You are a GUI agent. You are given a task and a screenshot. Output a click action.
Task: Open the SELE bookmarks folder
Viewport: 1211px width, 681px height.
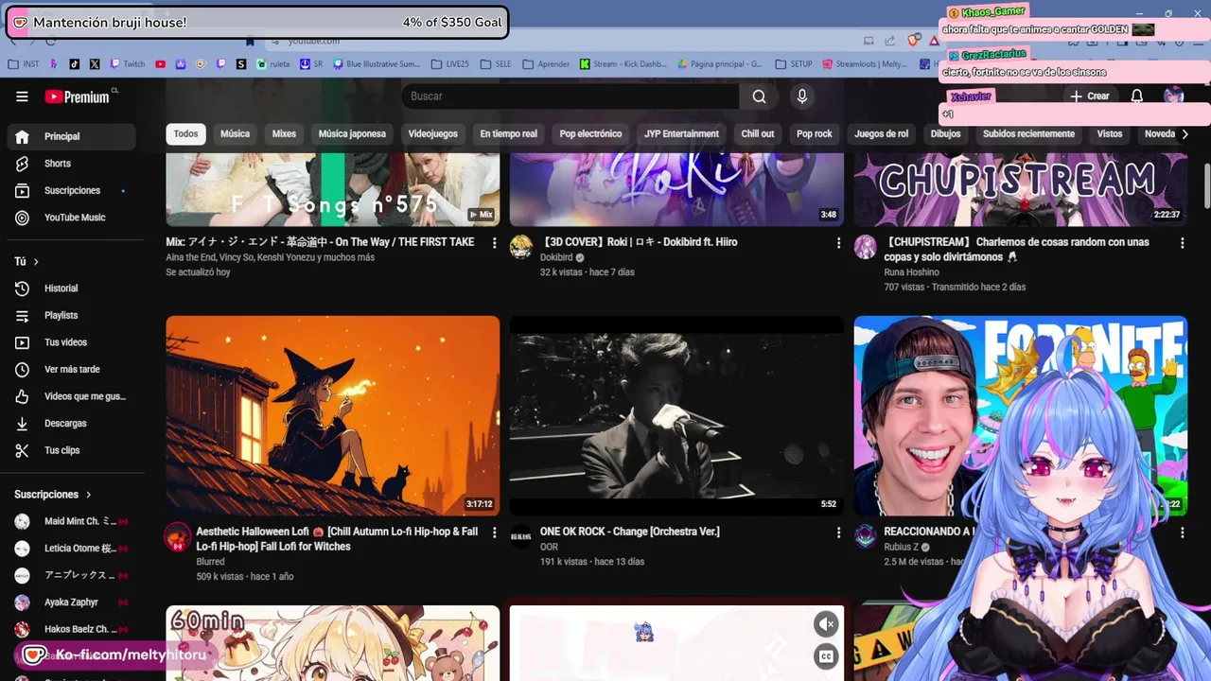click(x=496, y=64)
